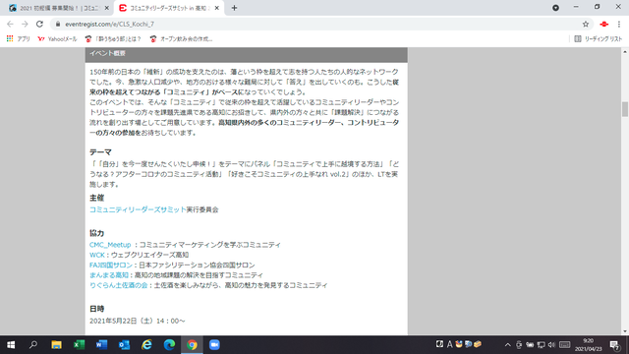Launch Microsoft Edge from taskbar
Screen dimensions: 629x354
[x=169, y=345]
